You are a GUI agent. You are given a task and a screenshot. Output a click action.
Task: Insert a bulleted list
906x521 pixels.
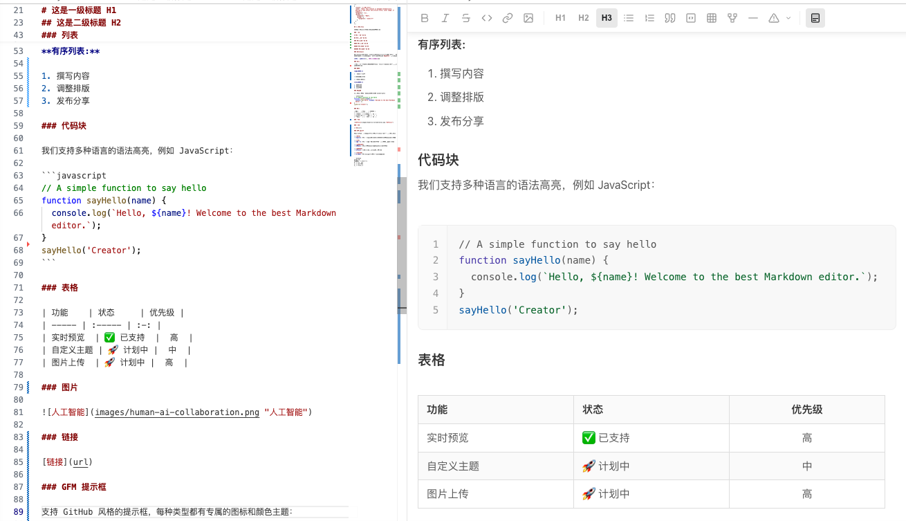pyautogui.click(x=629, y=18)
